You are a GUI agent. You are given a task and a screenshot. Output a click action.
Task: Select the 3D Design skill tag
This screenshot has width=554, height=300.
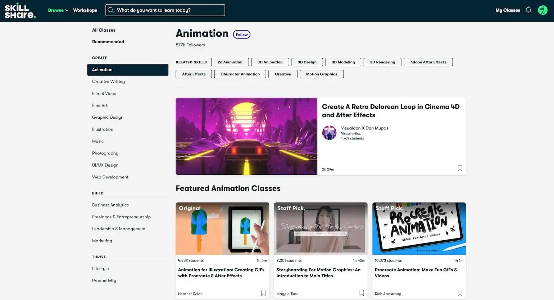pyautogui.click(x=307, y=62)
